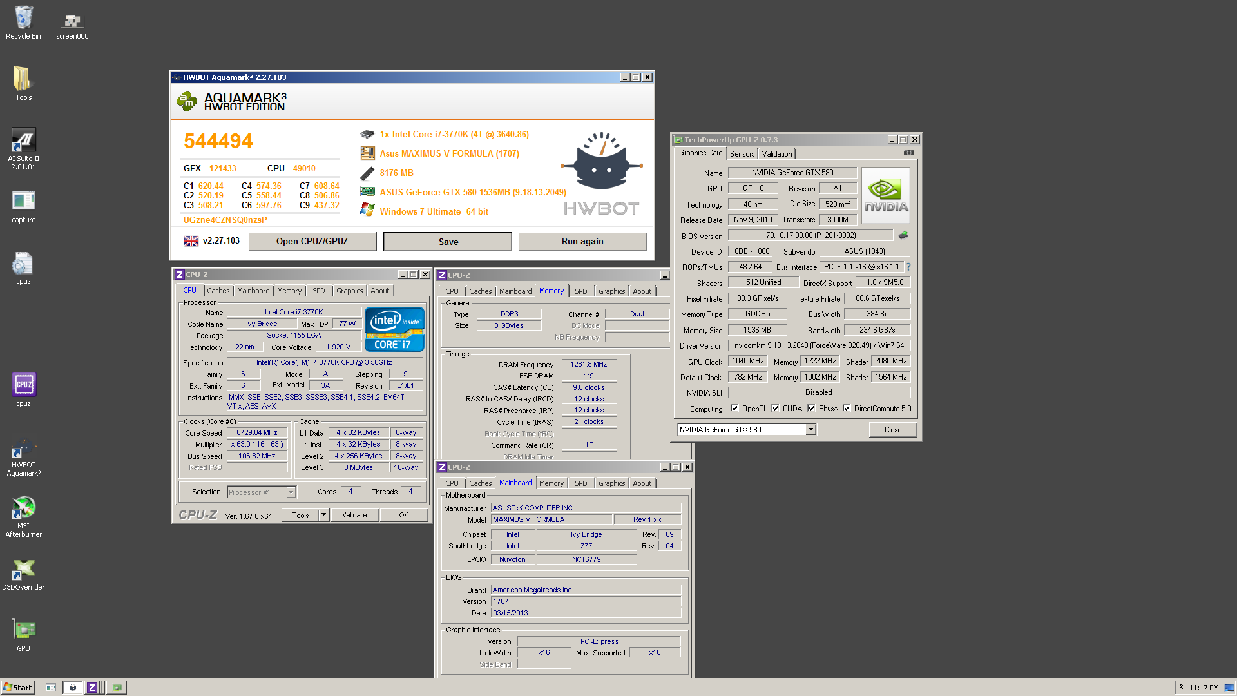Open Caches tab in CPU-Z Mainboard window

pyautogui.click(x=480, y=483)
